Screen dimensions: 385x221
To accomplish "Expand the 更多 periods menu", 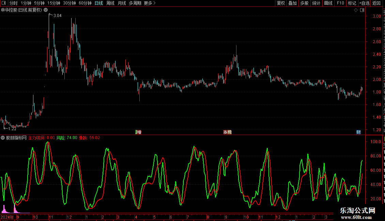I will [150, 3].
